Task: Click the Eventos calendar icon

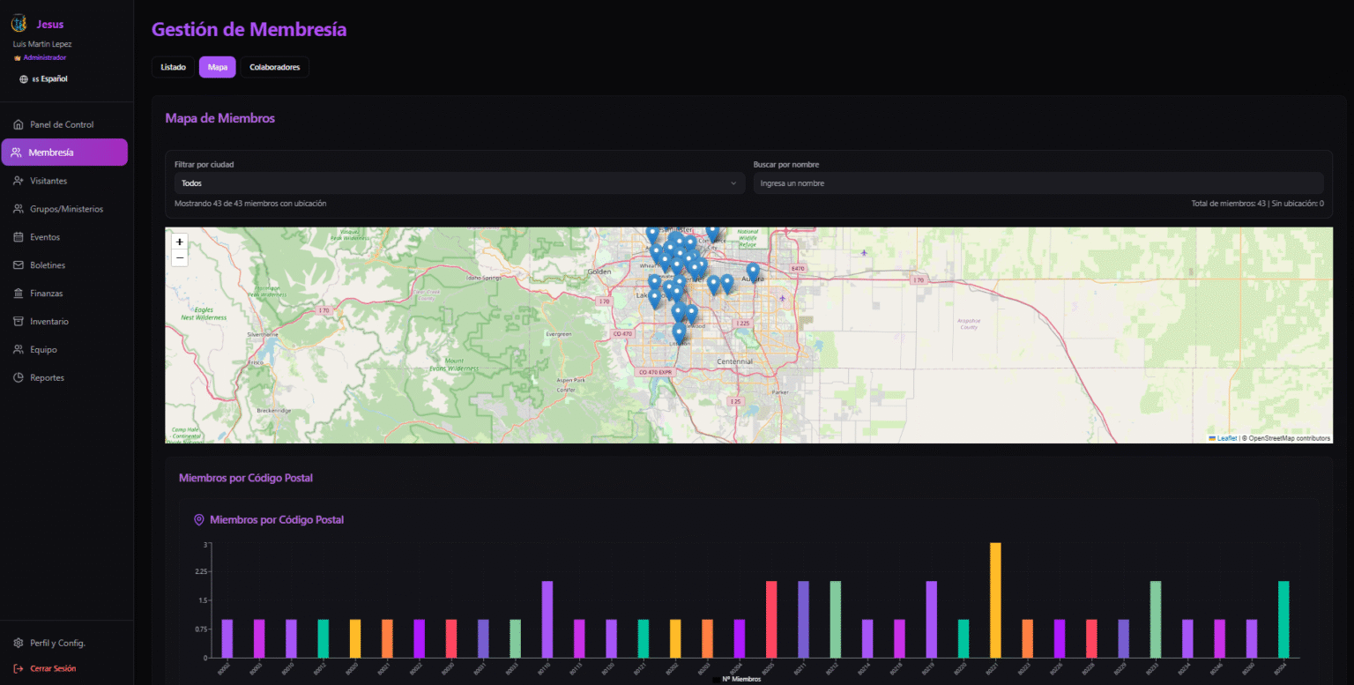Action: pyautogui.click(x=19, y=237)
